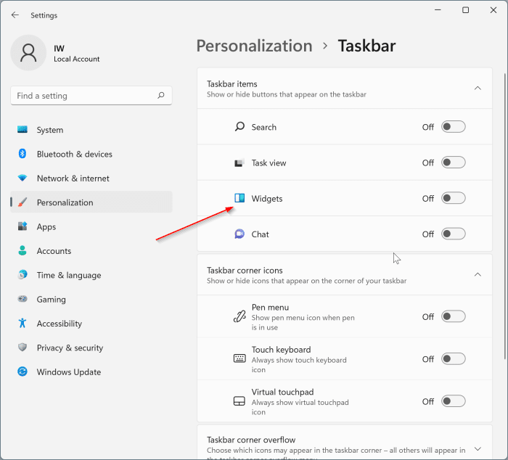
Task: Click the Gaming controller icon
Action: 22,299
